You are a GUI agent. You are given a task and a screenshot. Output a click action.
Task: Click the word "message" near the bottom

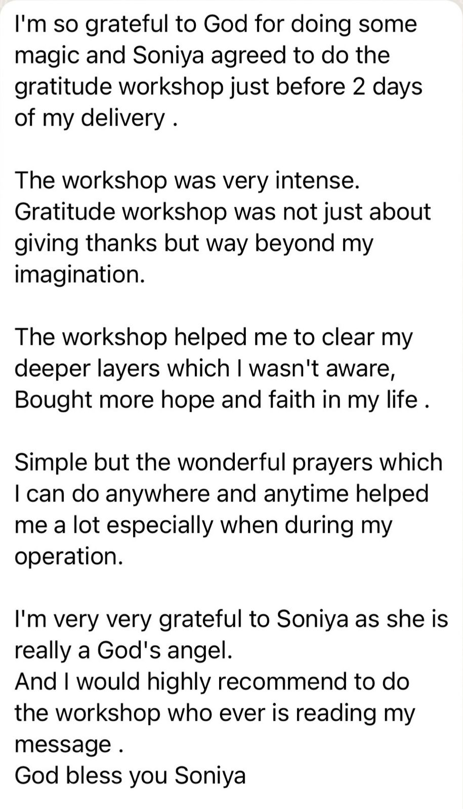[63, 745]
